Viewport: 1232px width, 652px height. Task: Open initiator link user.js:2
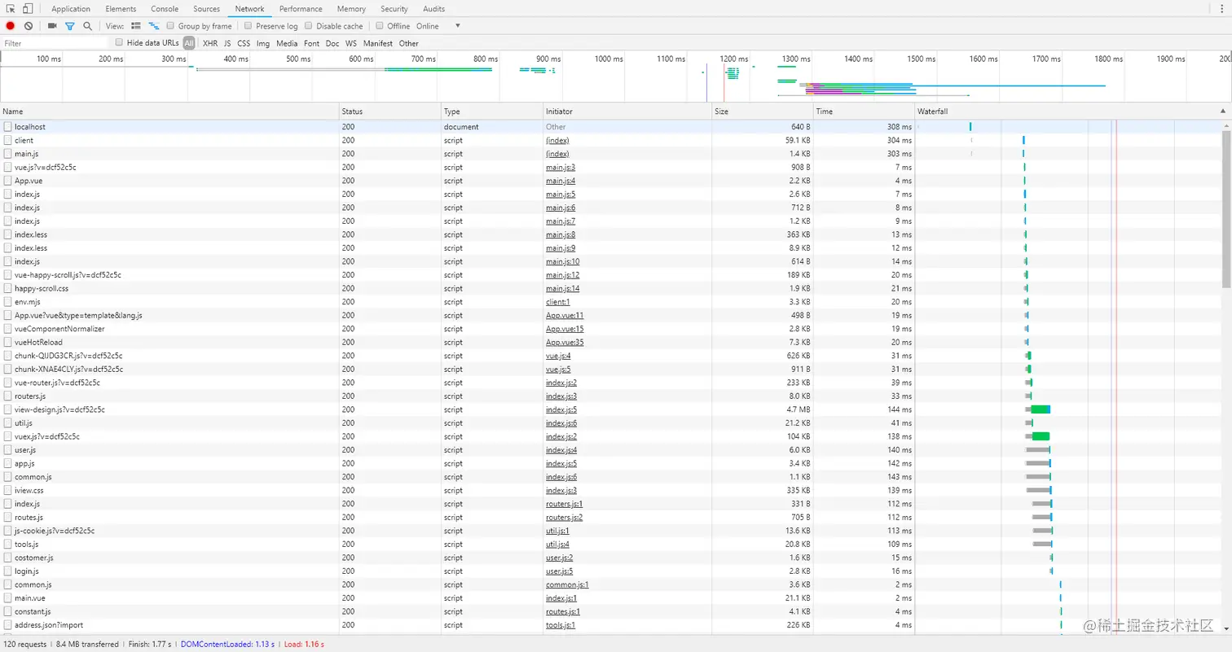coord(560,558)
